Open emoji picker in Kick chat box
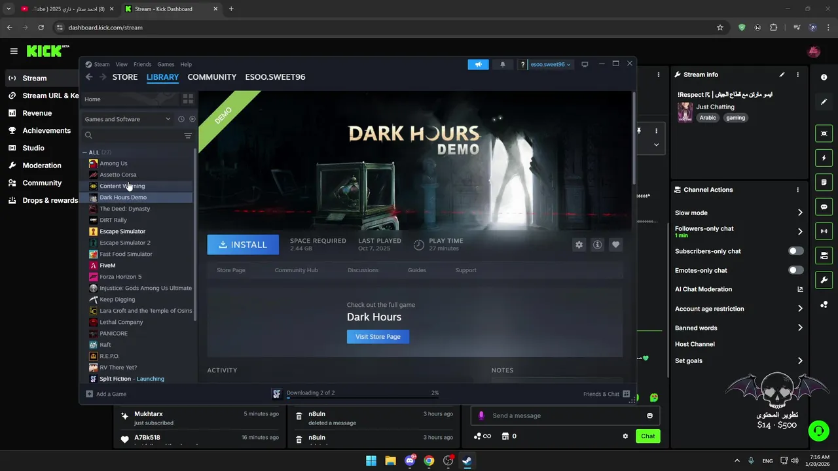Screen dimensions: 838x471 point(649,415)
